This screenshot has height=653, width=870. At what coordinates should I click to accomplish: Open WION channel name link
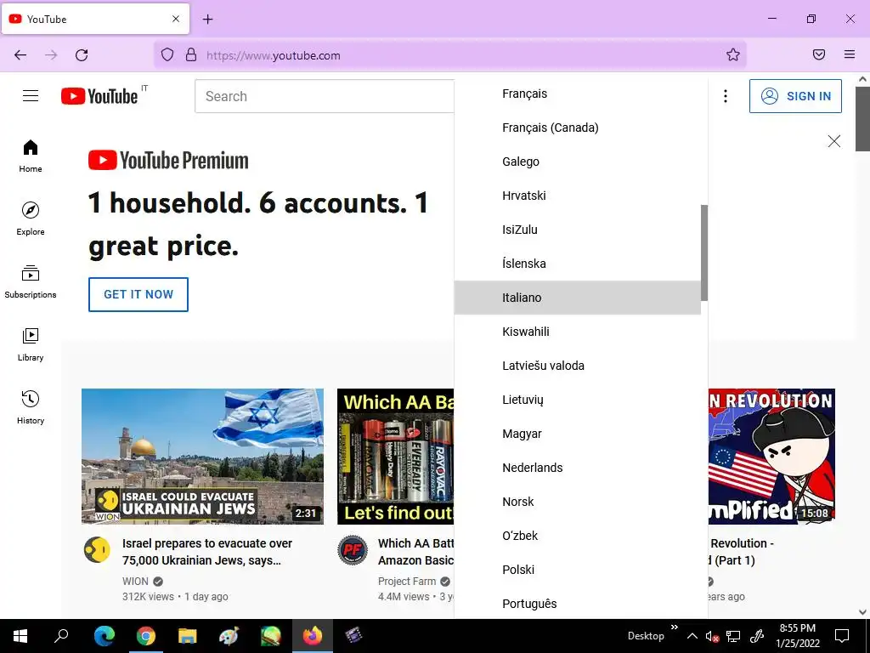pyautogui.click(x=135, y=582)
